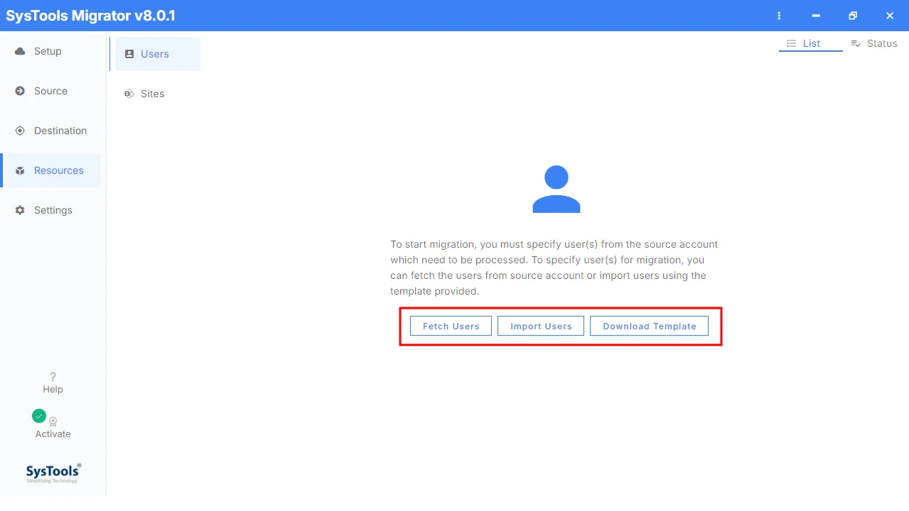Switch to the Sites tab
The height and width of the screenshot is (511, 909).
[158, 94]
